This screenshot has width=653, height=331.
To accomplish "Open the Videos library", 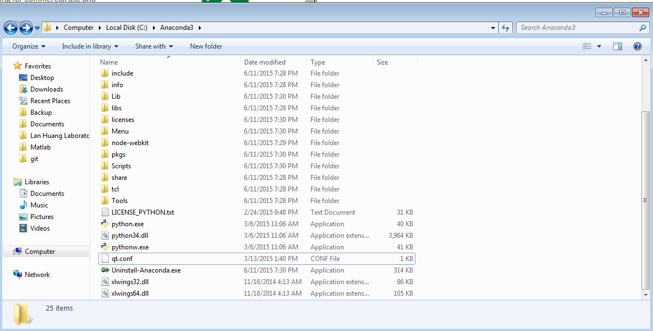I will click(40, 228).
